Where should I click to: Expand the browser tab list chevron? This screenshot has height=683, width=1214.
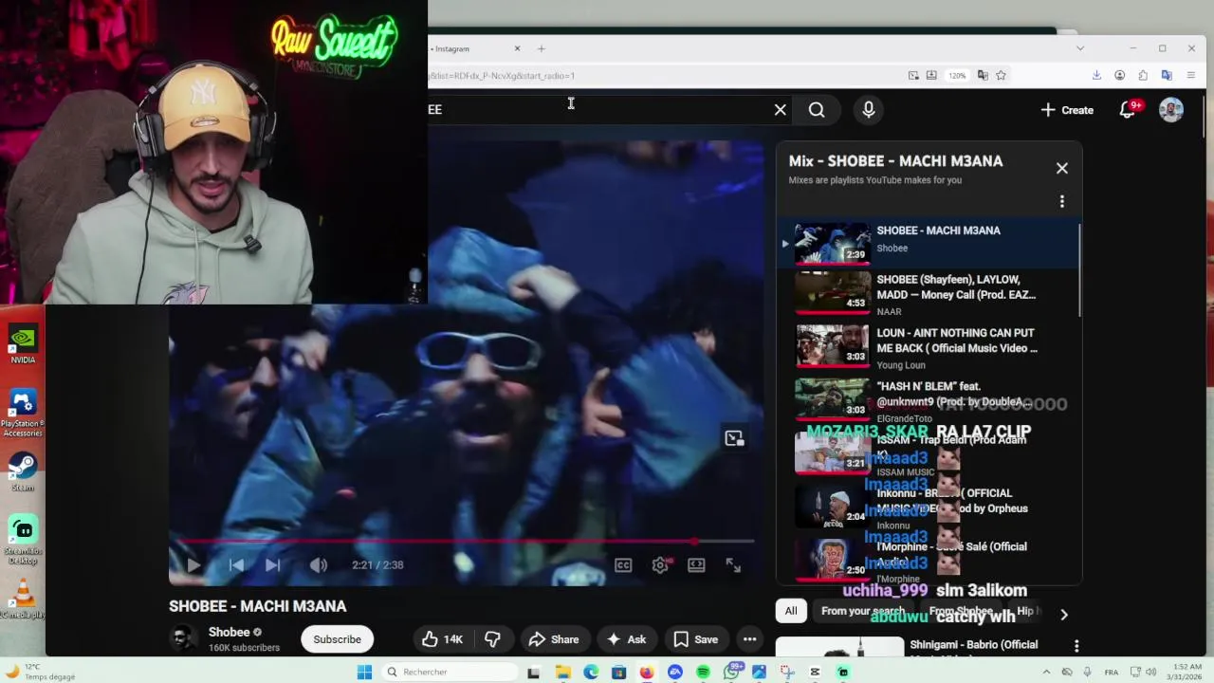tap(1079, 48)
